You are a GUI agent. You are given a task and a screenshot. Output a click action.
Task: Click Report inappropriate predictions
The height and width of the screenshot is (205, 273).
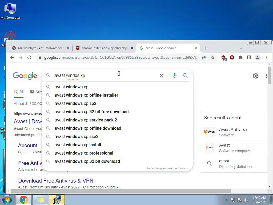click(x=167, y=168)
